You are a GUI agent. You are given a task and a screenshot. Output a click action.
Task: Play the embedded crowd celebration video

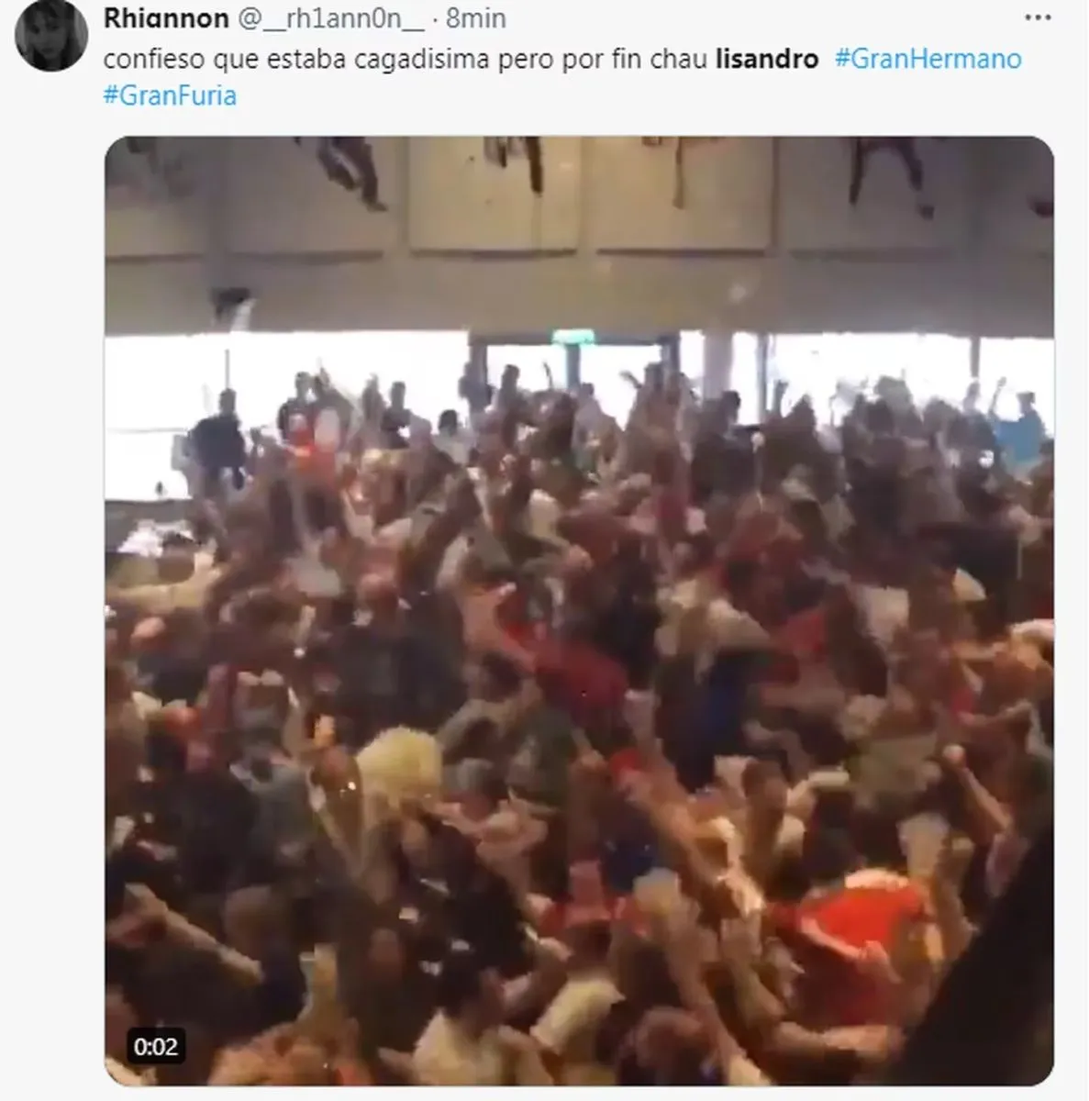pos(579,611)
